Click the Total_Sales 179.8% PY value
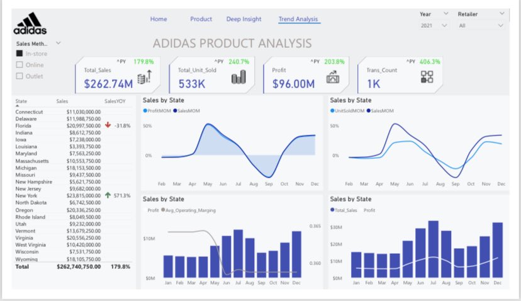Screen dimensions: 521x301 [x=143, y=62]
